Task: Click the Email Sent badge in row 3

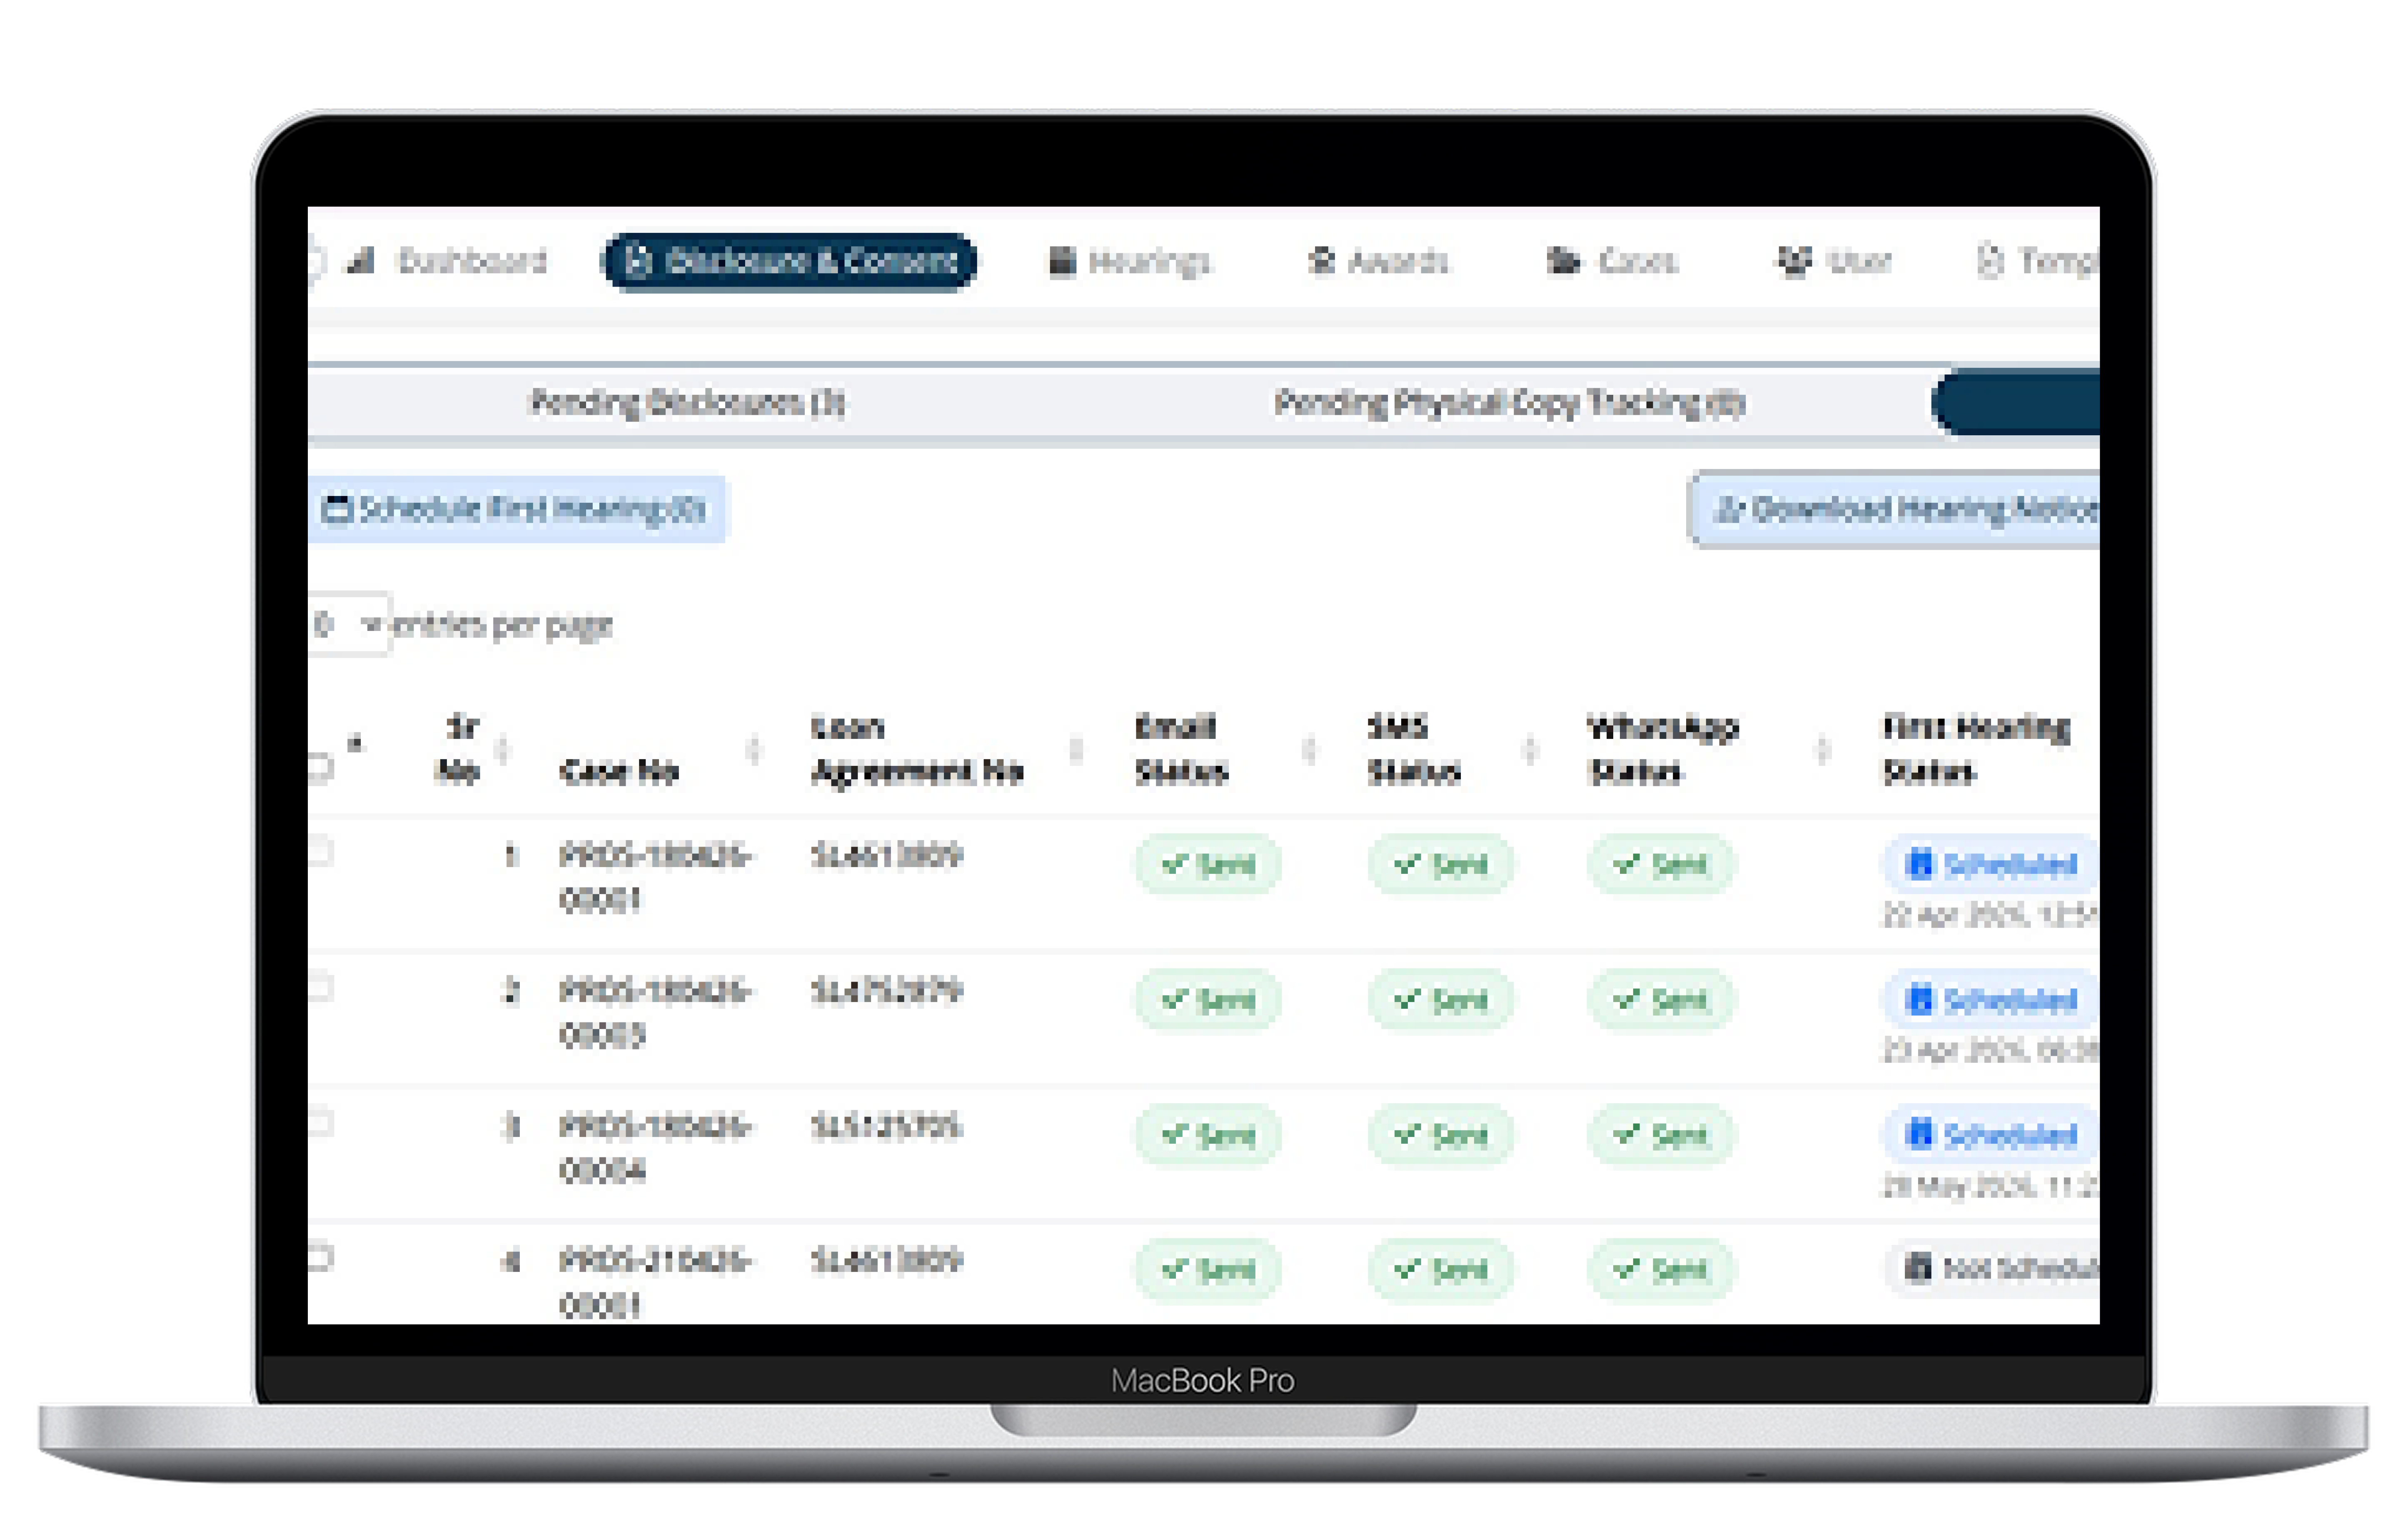Action: click(1208, 1135)
